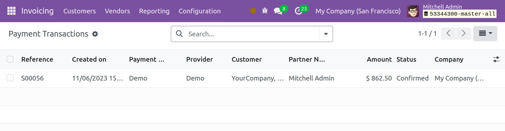Go to the previous page arrow
Viewport: 505px width, 131px height.
coord(448,33)
